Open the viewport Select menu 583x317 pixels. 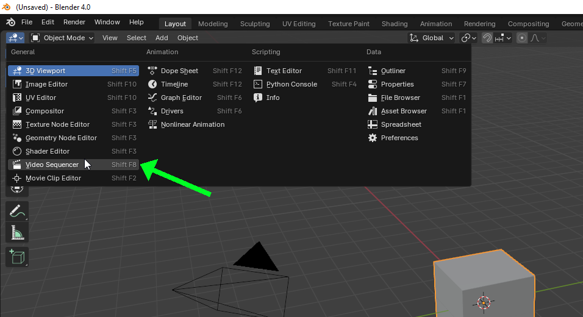point(137,38)
